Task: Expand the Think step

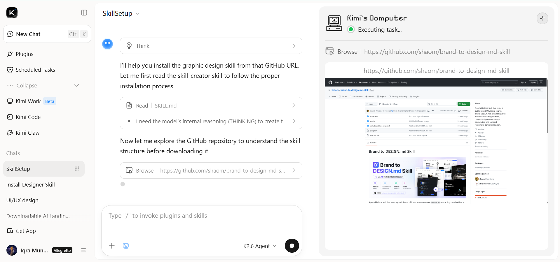Action: (211, 46)
